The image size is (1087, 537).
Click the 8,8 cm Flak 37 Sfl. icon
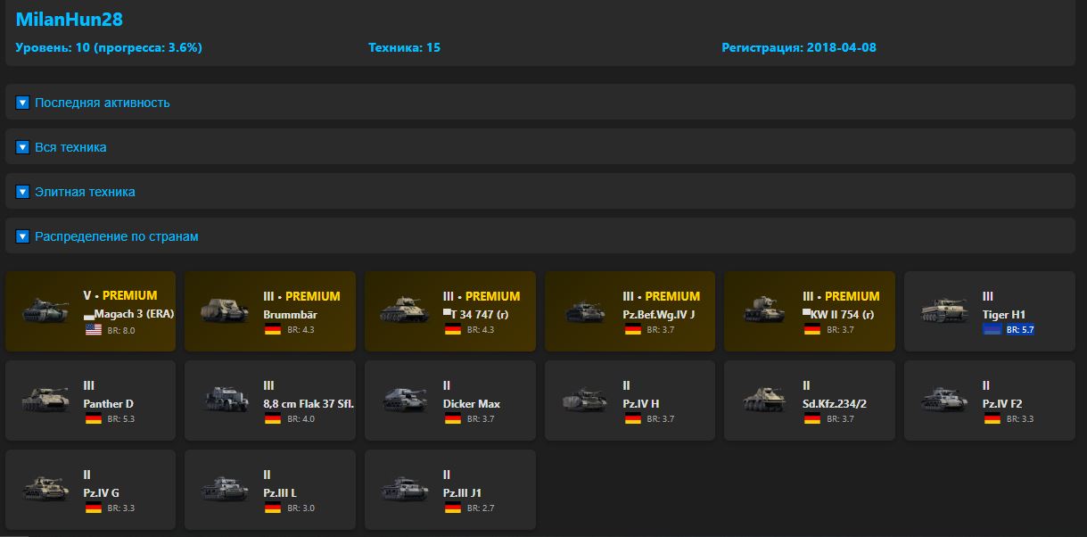click(x=226, y=399)
